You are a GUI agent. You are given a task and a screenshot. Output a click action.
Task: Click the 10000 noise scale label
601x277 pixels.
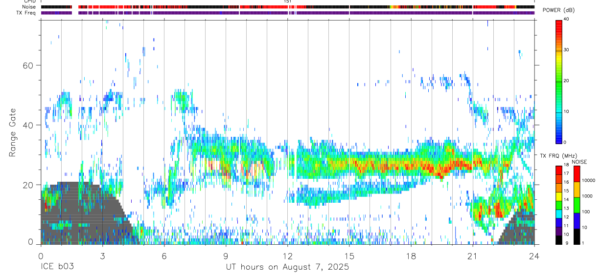(588, 181)
